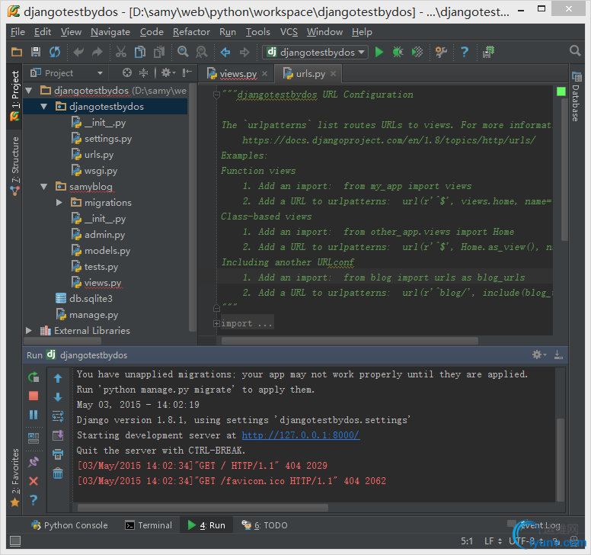Open the Refactor menu

tap(191, 32)
